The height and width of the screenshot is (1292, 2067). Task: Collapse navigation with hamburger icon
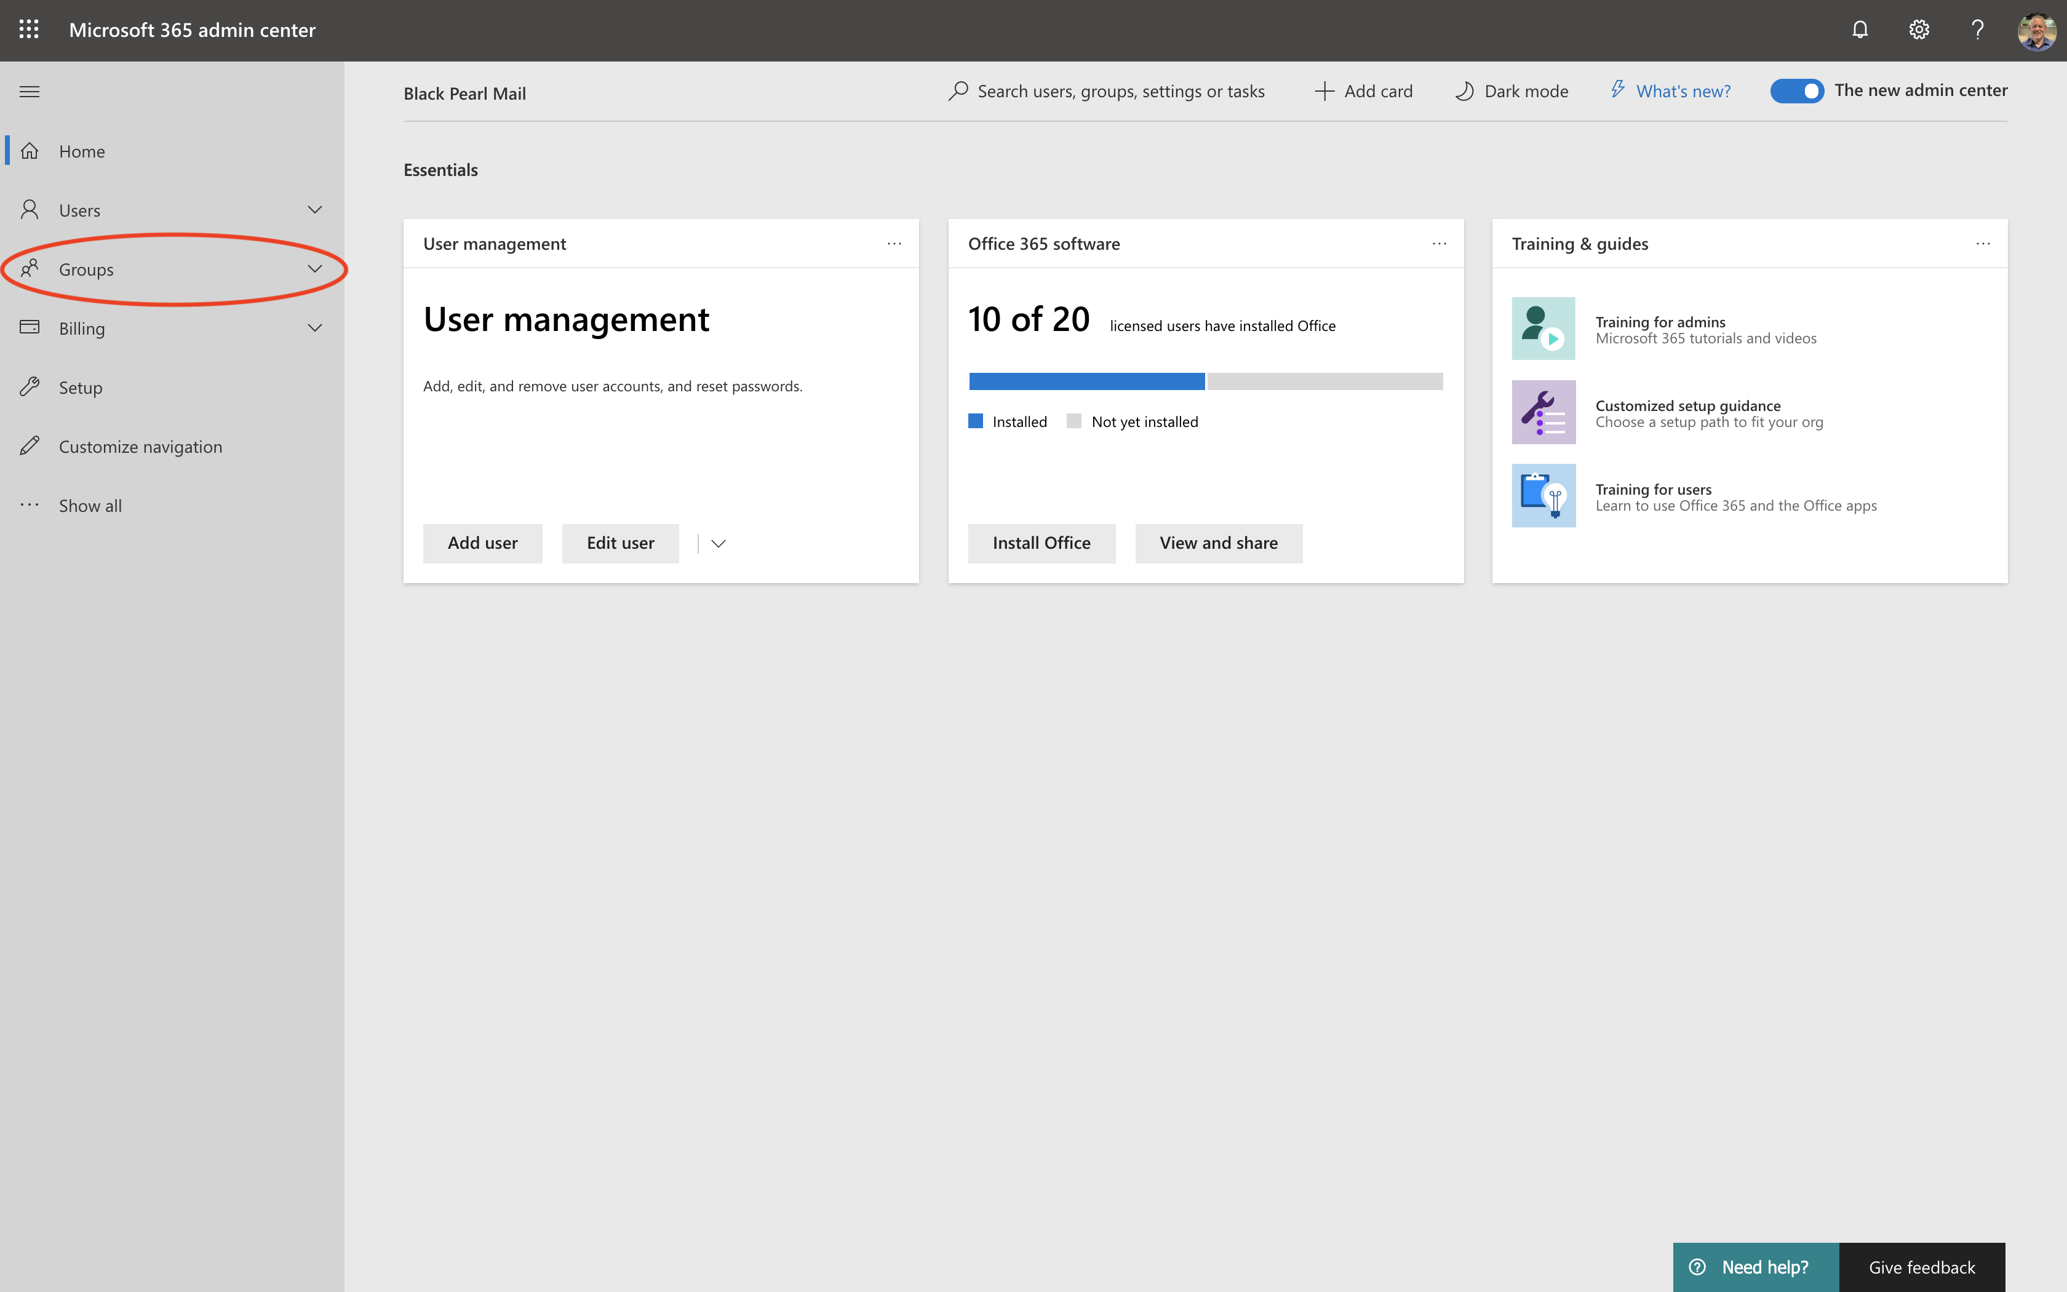tap(30, 92)
